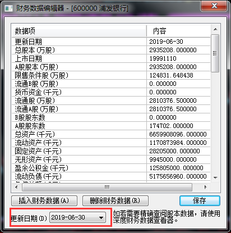Viewport: 231px width, 233px height.
Task: Click the 插入财务数据(A) button
Action: (44, 201)
